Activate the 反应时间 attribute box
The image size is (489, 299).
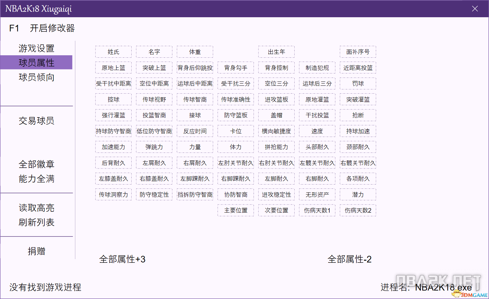195,131
